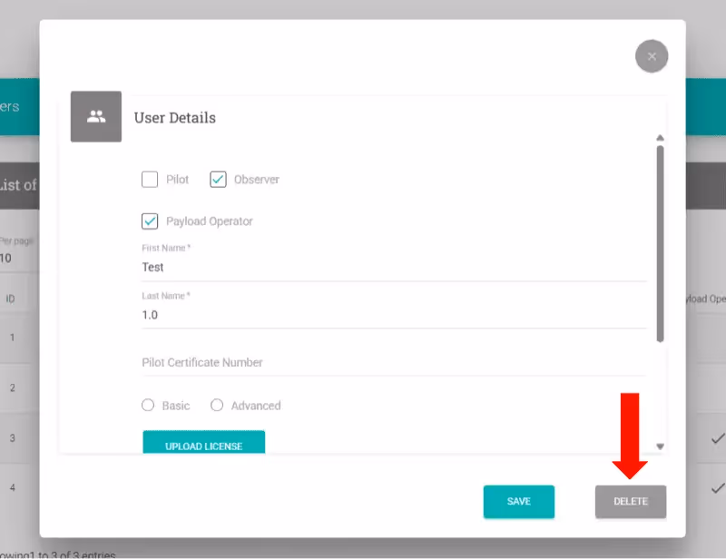
Task: Save the user details
Action: (x=518, y=502)
